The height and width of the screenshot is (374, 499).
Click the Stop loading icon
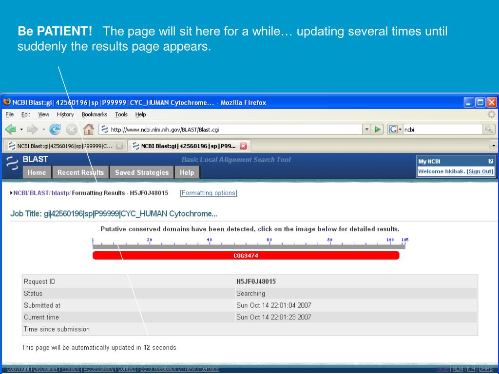pos(72,130)
